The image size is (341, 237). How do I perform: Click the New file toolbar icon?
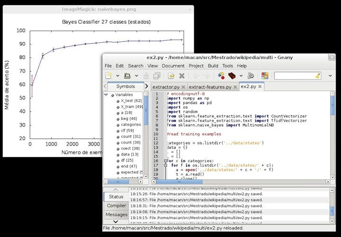[x=109, y=75]
